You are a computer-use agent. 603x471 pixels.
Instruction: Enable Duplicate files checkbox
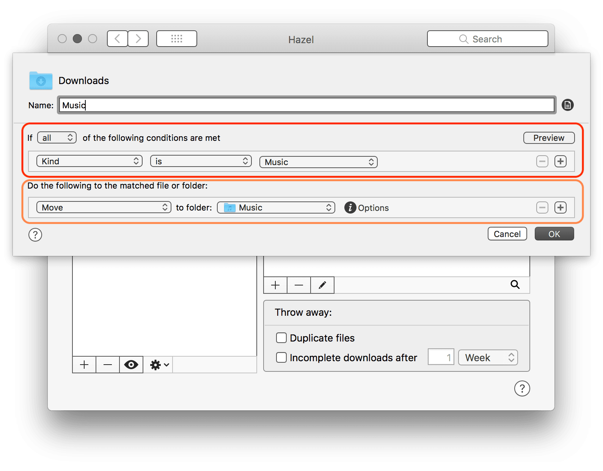(281, 338)
